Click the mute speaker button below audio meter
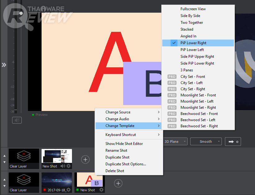This screenshot has width=255, height=195. (17, 120)
